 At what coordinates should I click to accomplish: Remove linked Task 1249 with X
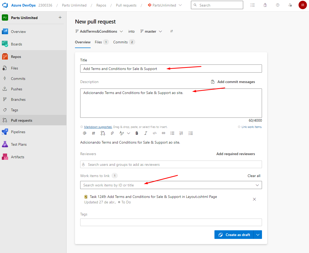(x=254, y=199)
